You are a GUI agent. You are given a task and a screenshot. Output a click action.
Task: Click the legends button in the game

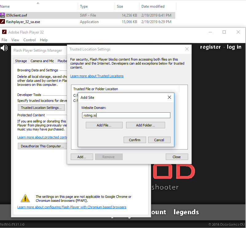186,212
